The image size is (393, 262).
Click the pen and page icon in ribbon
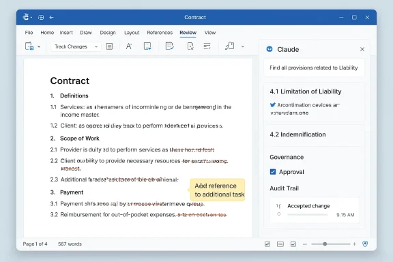(x=229, y=46)
